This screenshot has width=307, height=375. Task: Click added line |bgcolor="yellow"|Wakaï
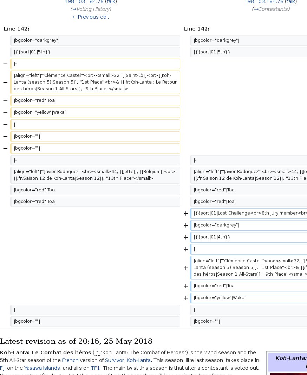point(249,298)
